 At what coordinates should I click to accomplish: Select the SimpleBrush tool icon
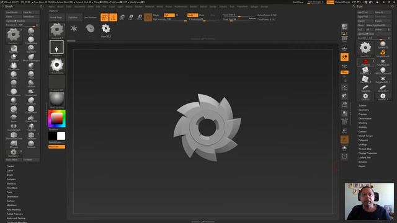(383, 53)
